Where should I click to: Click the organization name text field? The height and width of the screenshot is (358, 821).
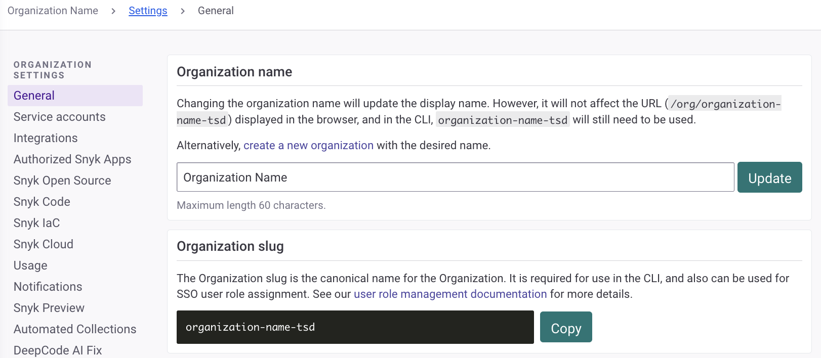pyautogui.click(x=455, y=177)
